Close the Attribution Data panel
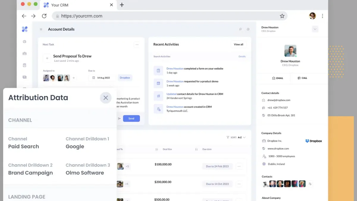This screenshot has width=357, height=201. (106, 98)
